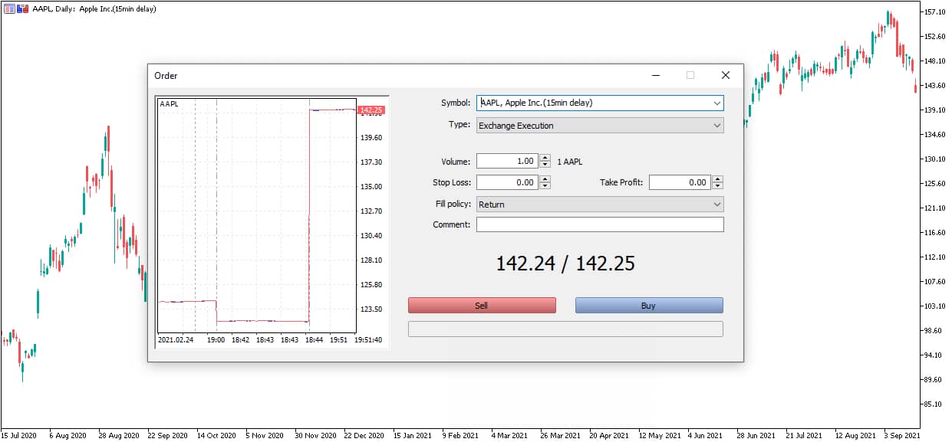Image resolution: width=952 pixels, height=442 pixels.
Task: Click the red 142.25 price tag on tick chart
Action: pyautogui.click(x=371, y=110)
